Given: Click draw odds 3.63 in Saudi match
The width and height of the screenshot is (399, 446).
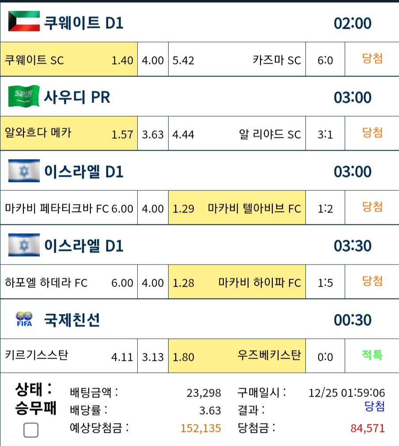Looking at the screenshot, I should tap(153, 133).
